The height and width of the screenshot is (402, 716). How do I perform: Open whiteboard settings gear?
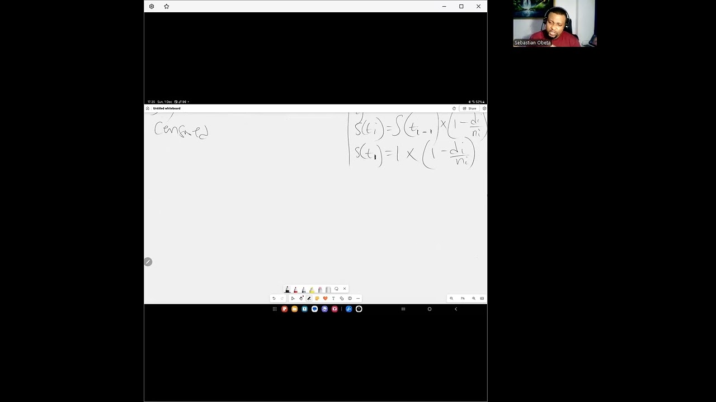[484, 108]
